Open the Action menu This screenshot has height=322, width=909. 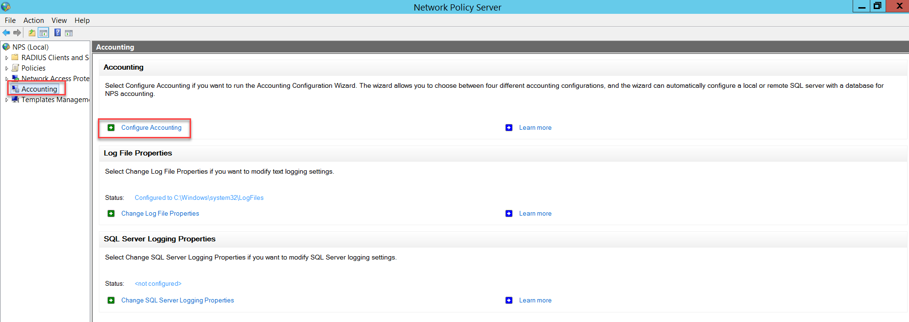(x=33, y=20)
